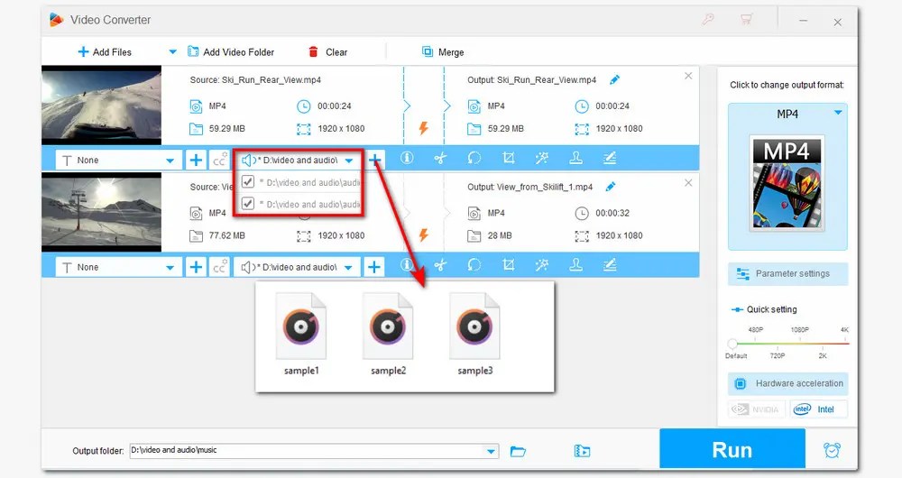
Task: Open the effects wand for the second video
Action: tap(542, 264)
